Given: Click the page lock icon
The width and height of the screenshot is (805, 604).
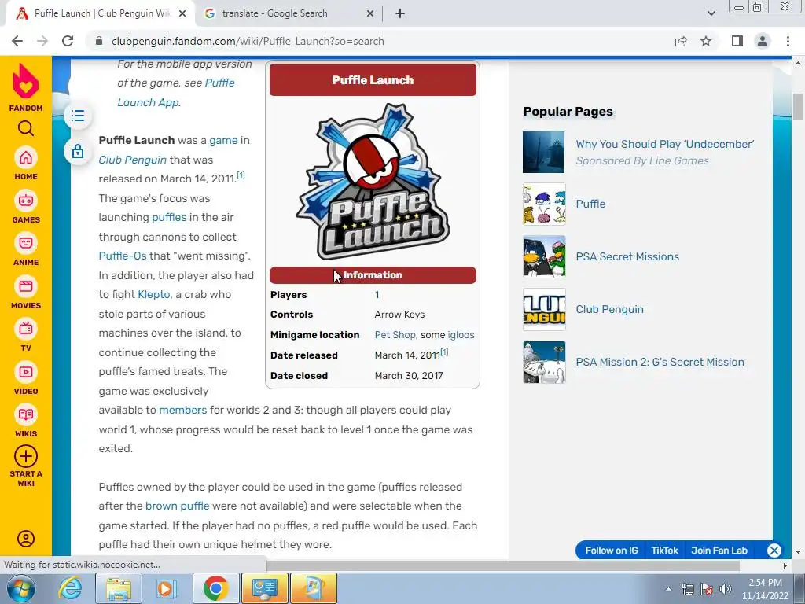Looking at the screenshot, I should (x=78, y=151).
